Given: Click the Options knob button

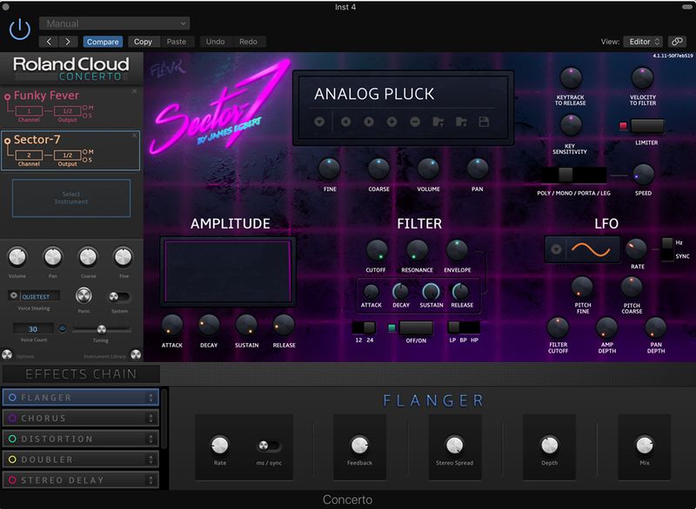Looking at the screenshot, I should pyautogui.click(x=7, y=354).
